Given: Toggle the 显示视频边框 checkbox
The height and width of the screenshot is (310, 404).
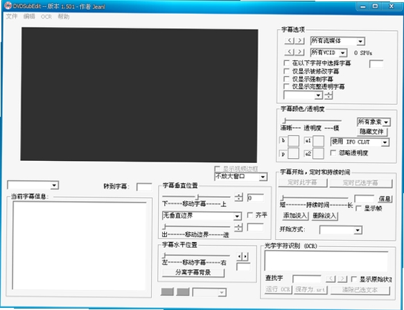Looking at the screenshot, I should click(x=217, y=169).
